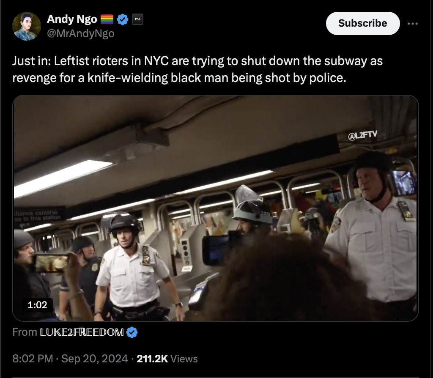
Task: Open the 8:02 PM post timestamp
Action: pos(33,359)
